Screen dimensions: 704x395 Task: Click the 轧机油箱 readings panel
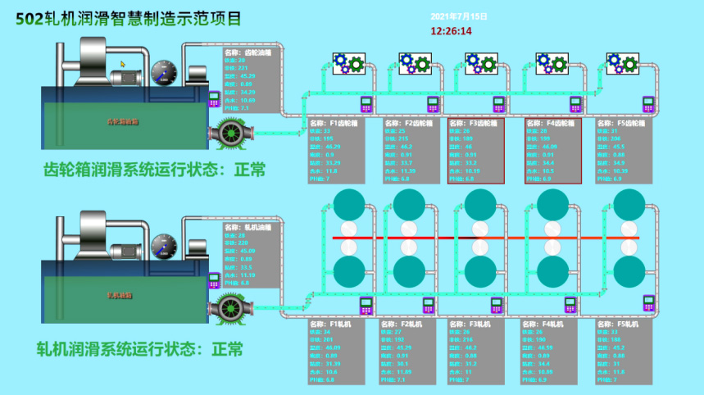click(251, 253)
